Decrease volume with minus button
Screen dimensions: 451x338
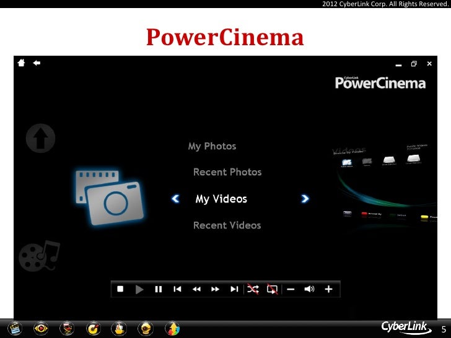(291, 289)
